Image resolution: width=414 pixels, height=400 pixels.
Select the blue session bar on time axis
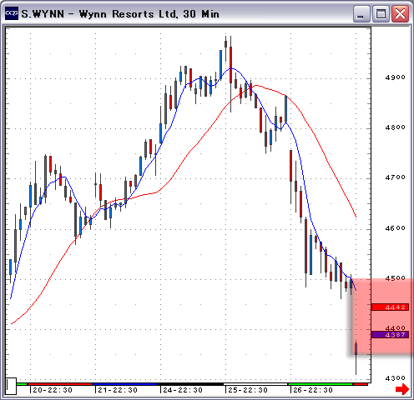(x=125, y=384)
